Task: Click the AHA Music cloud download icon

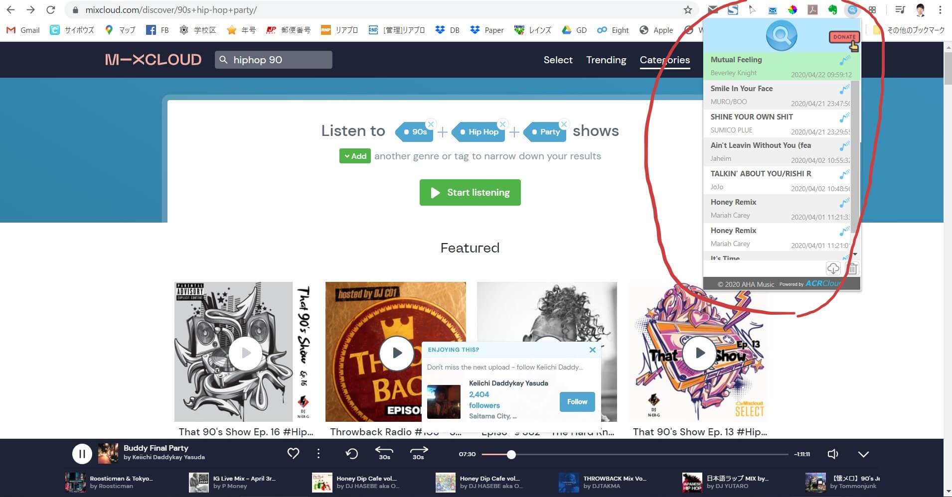Action: (x=833, y=269)
